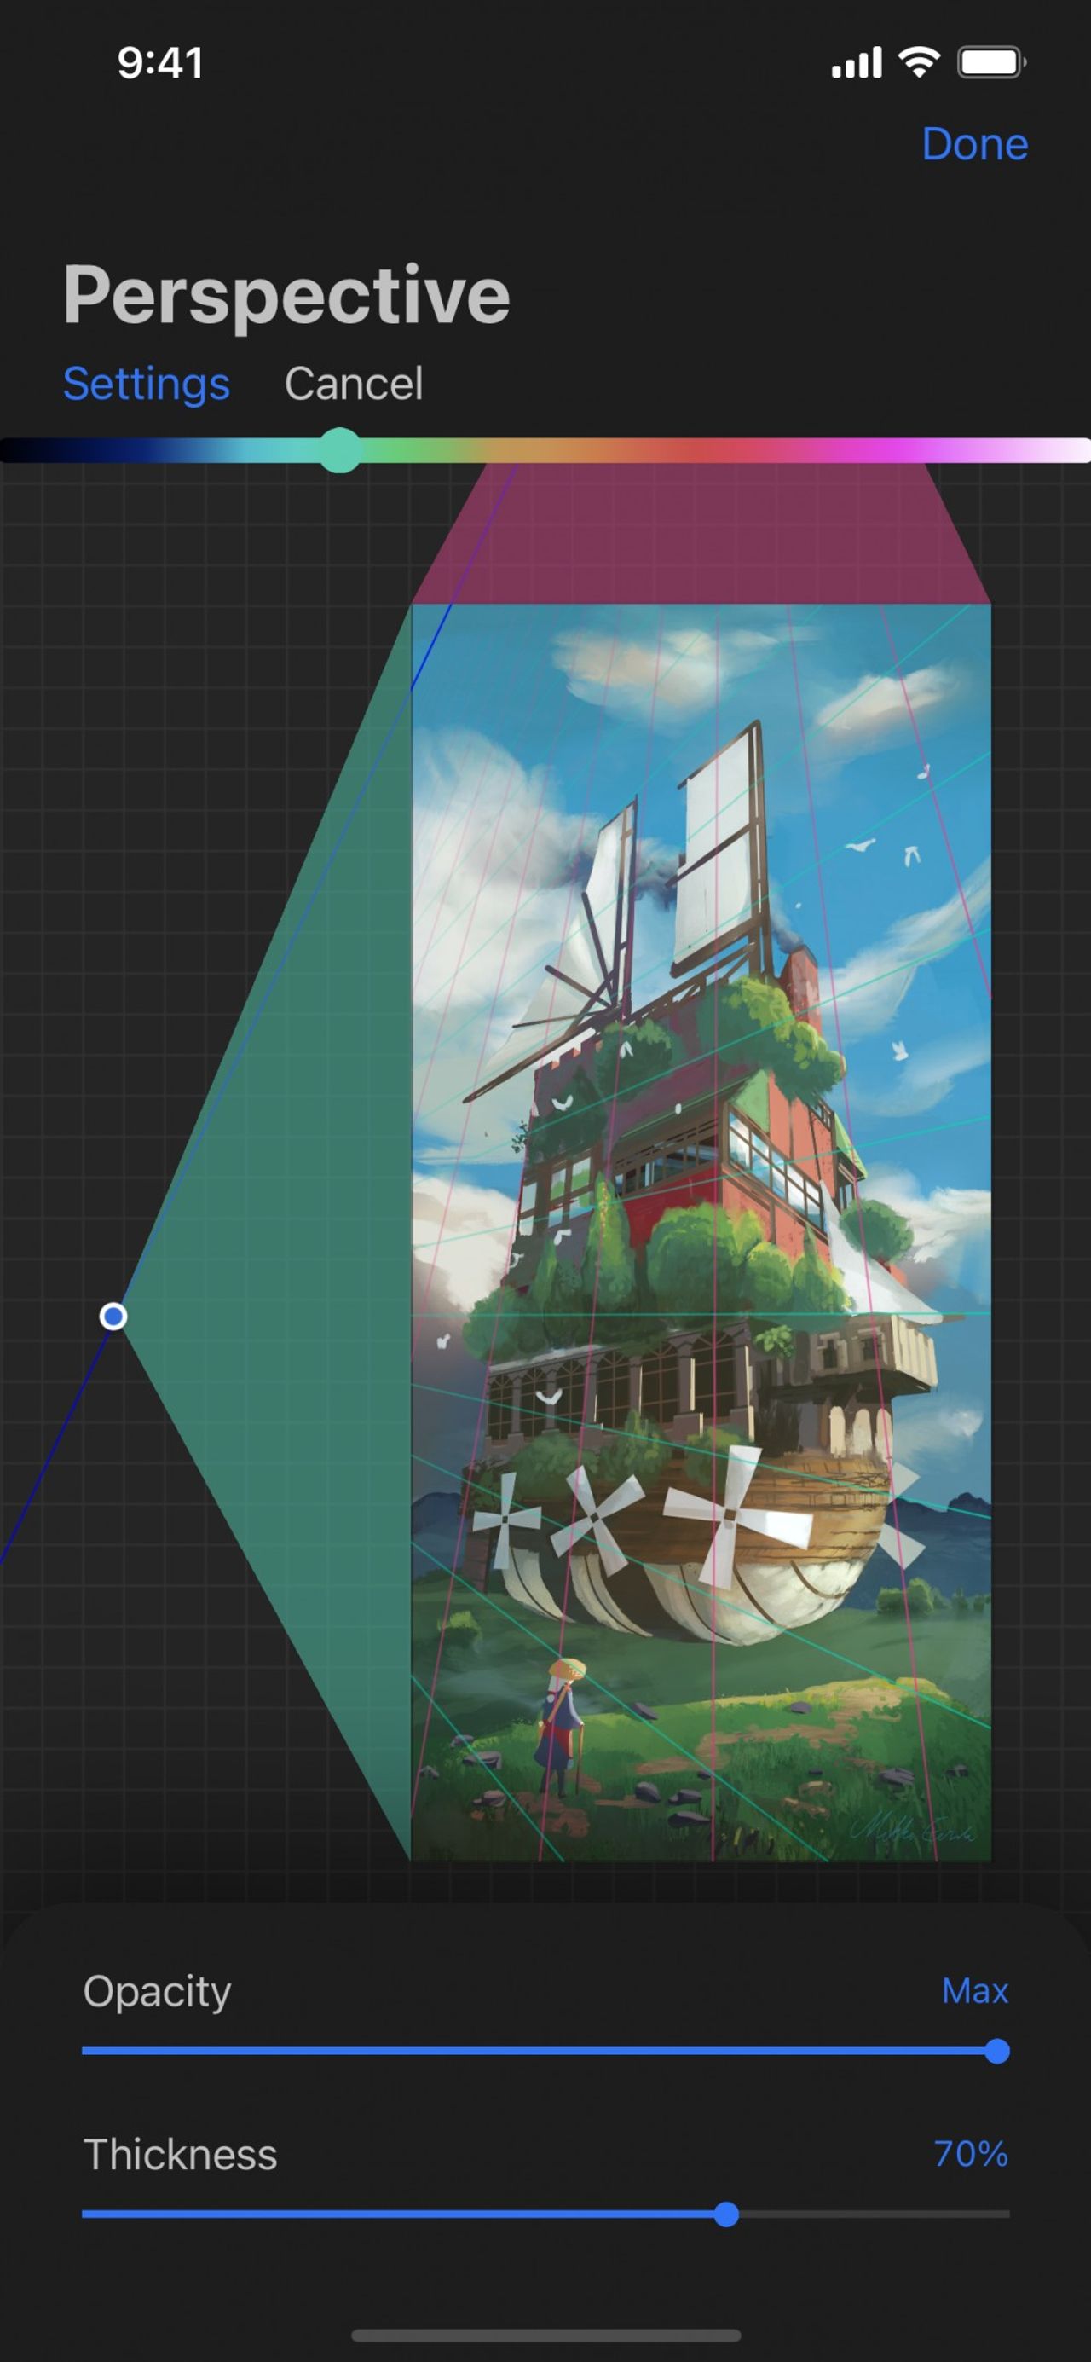Tap the Perspective title heading
1091x2362 pixels.
286,295
